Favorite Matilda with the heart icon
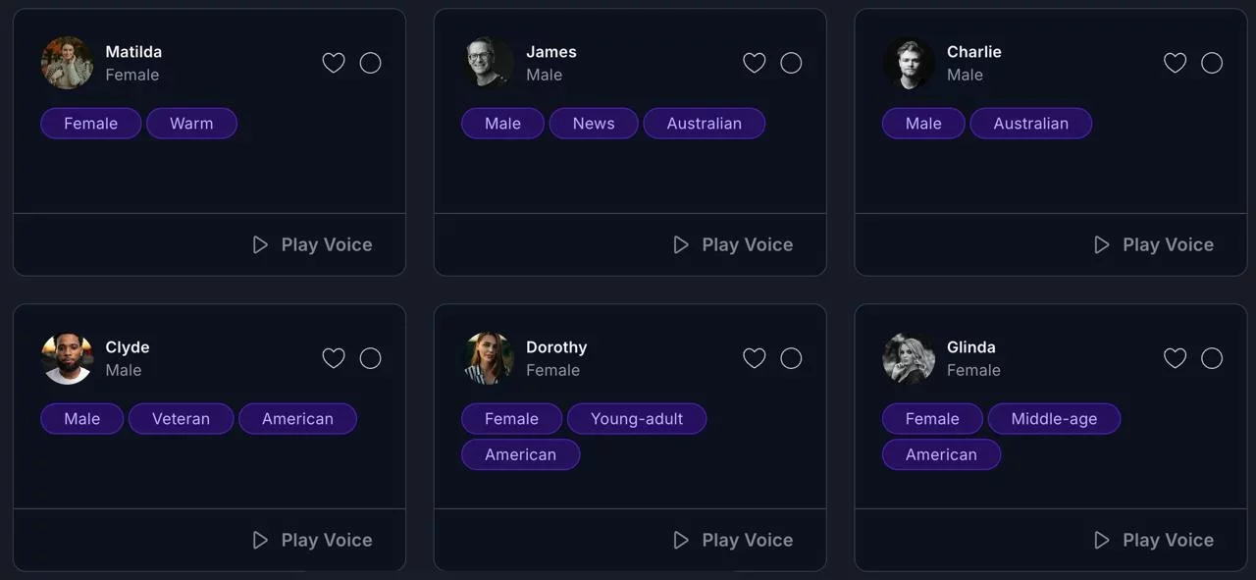This screenshot has height=580, width=1256. tap(334, 63)
